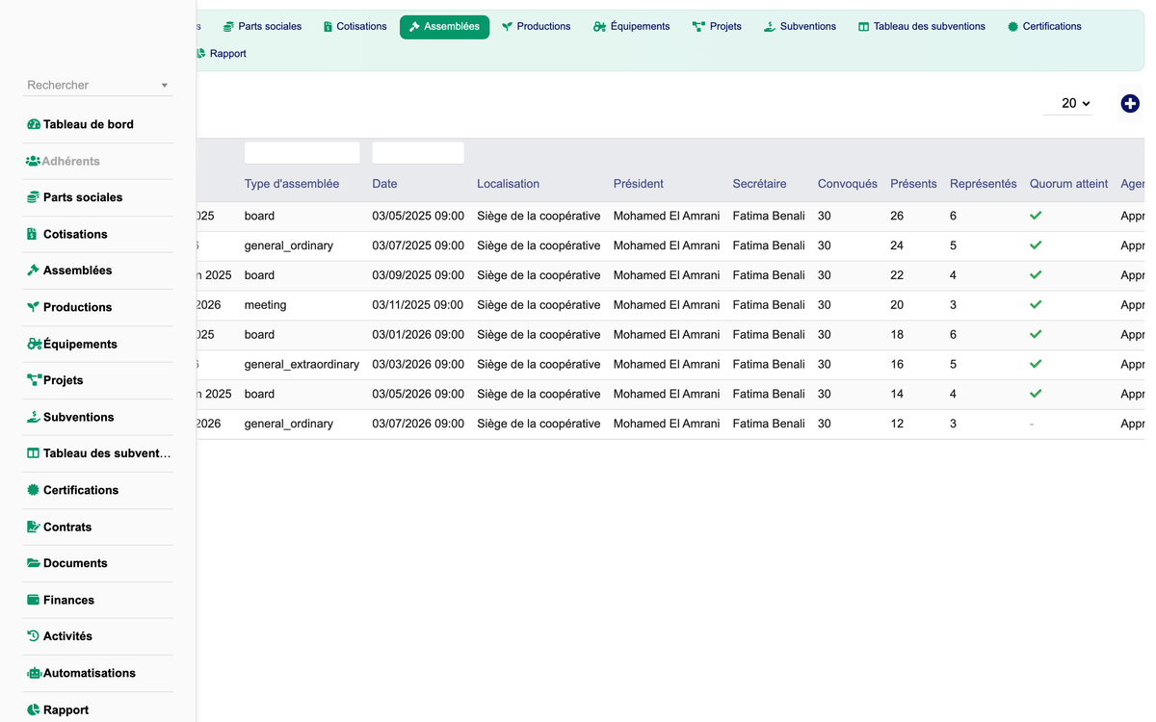
Task: Click the Tableau de bord sidebar icon
Action: (34, 124)
